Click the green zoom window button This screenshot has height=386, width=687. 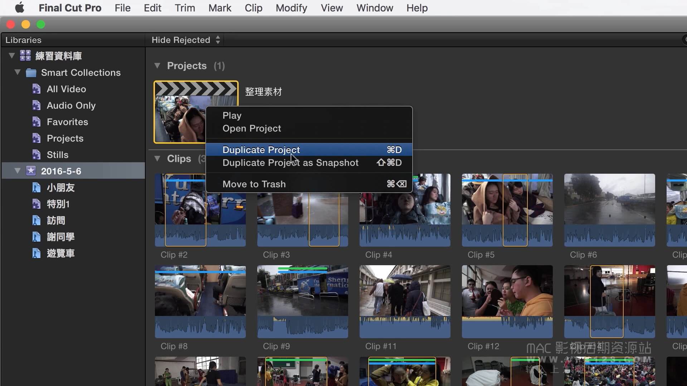point(41,24)
